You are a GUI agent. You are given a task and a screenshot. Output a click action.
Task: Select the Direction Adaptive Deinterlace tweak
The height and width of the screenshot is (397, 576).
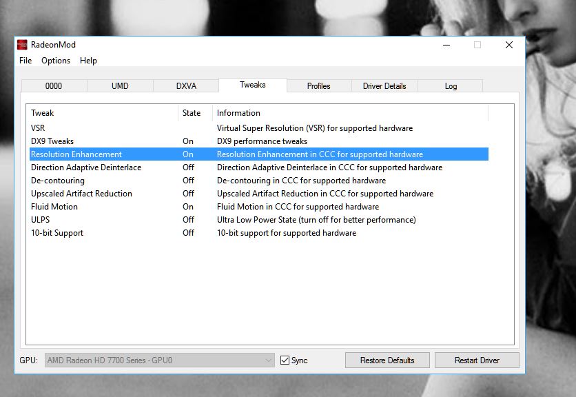coord(258,167)
